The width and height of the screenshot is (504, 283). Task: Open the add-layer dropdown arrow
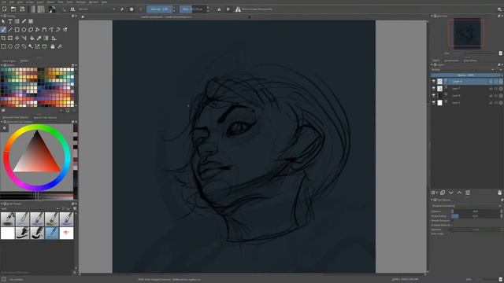tap(437, 193)
